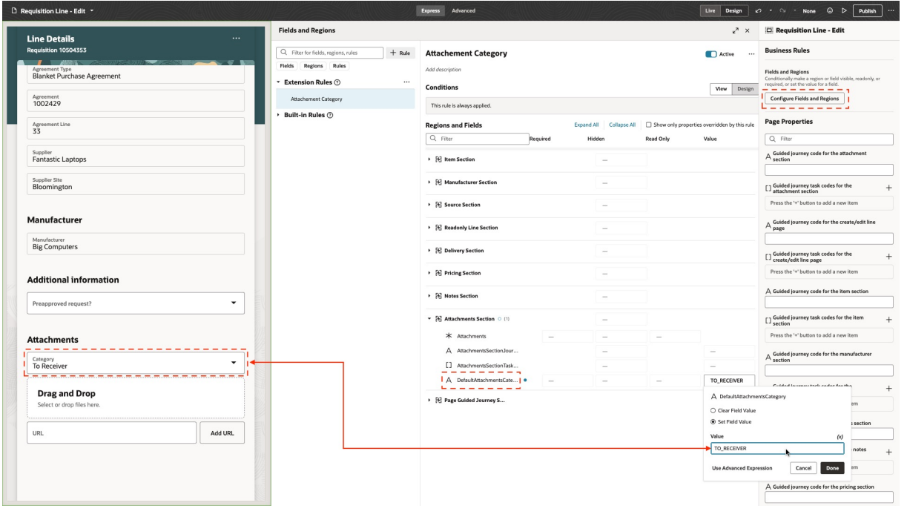Click the AttachmentsSectionTask array icon
Screen dimensions: 907x520
click(449, 366)
